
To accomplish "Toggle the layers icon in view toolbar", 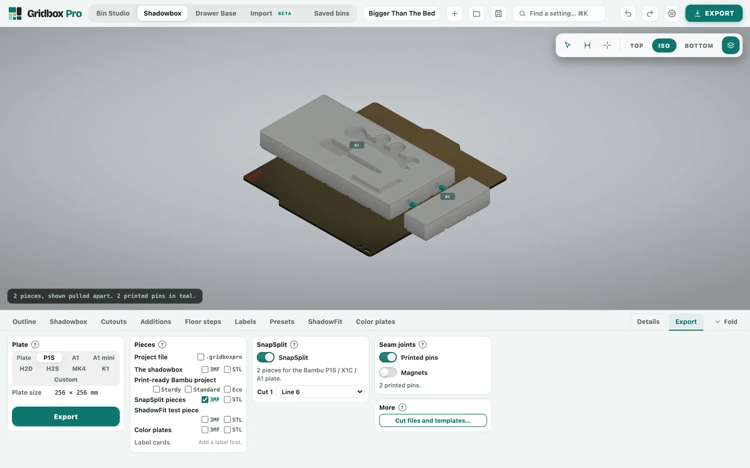I will 730,45.
